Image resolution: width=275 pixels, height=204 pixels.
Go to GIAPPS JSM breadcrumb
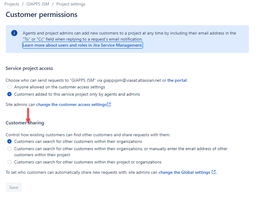coord(38,4)
